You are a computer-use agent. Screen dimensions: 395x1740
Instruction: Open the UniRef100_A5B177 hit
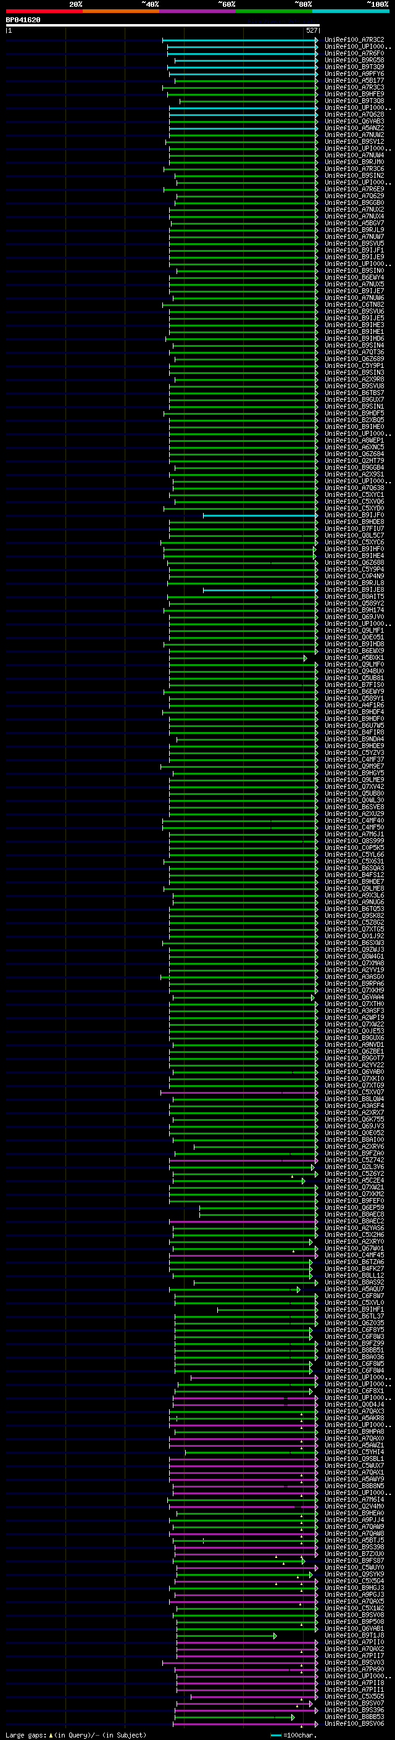coord(354,80)
